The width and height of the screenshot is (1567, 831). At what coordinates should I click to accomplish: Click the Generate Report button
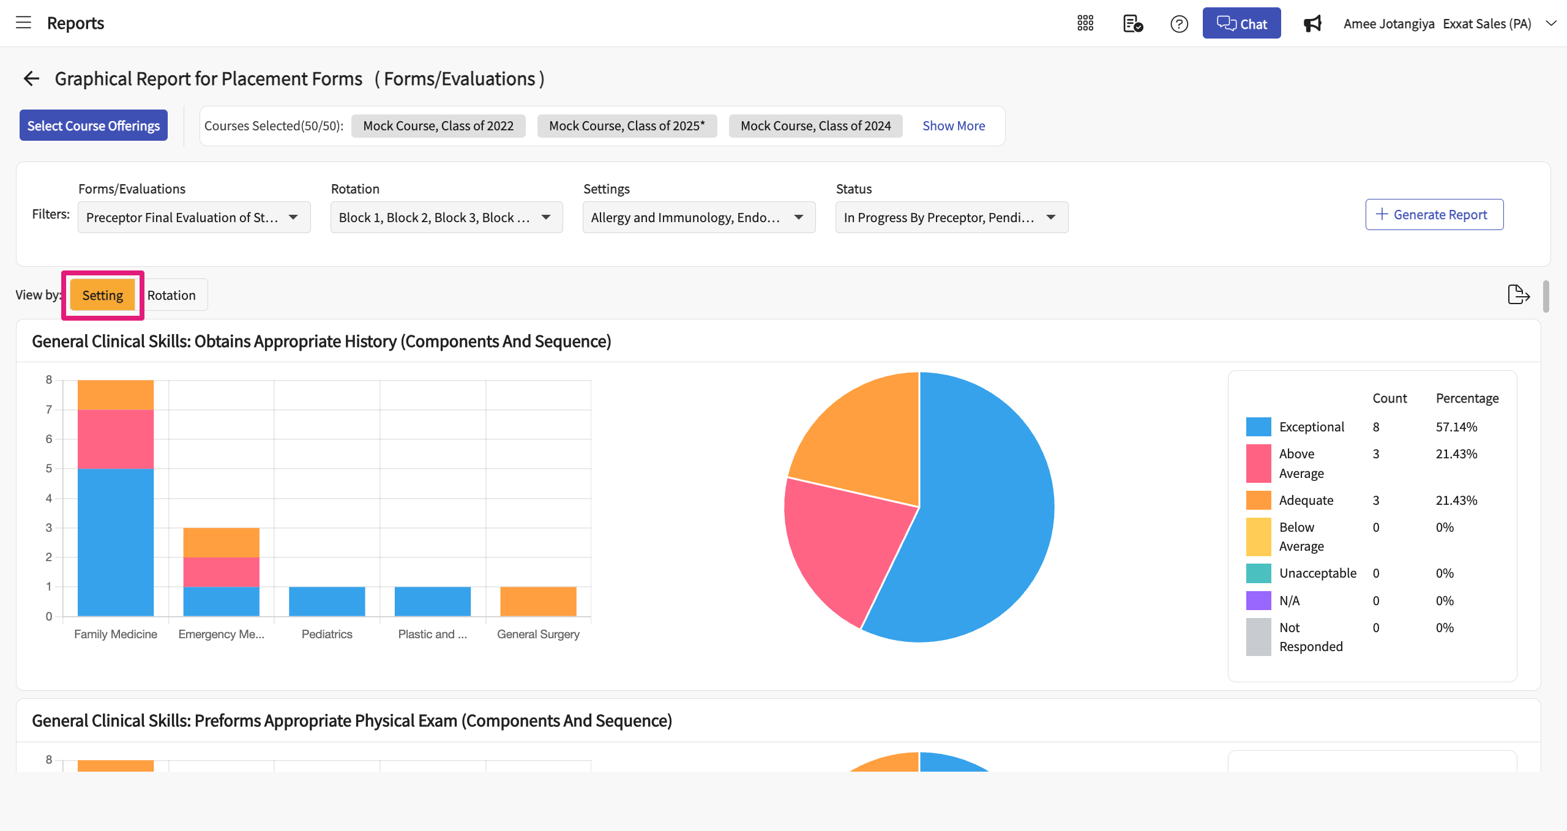click(x=1434, y=215)
